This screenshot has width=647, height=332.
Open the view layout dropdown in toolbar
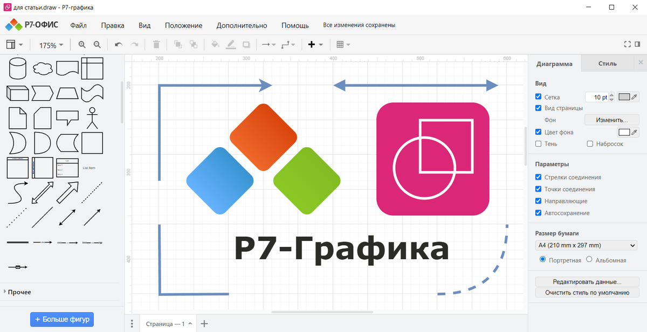coord(15,45)
